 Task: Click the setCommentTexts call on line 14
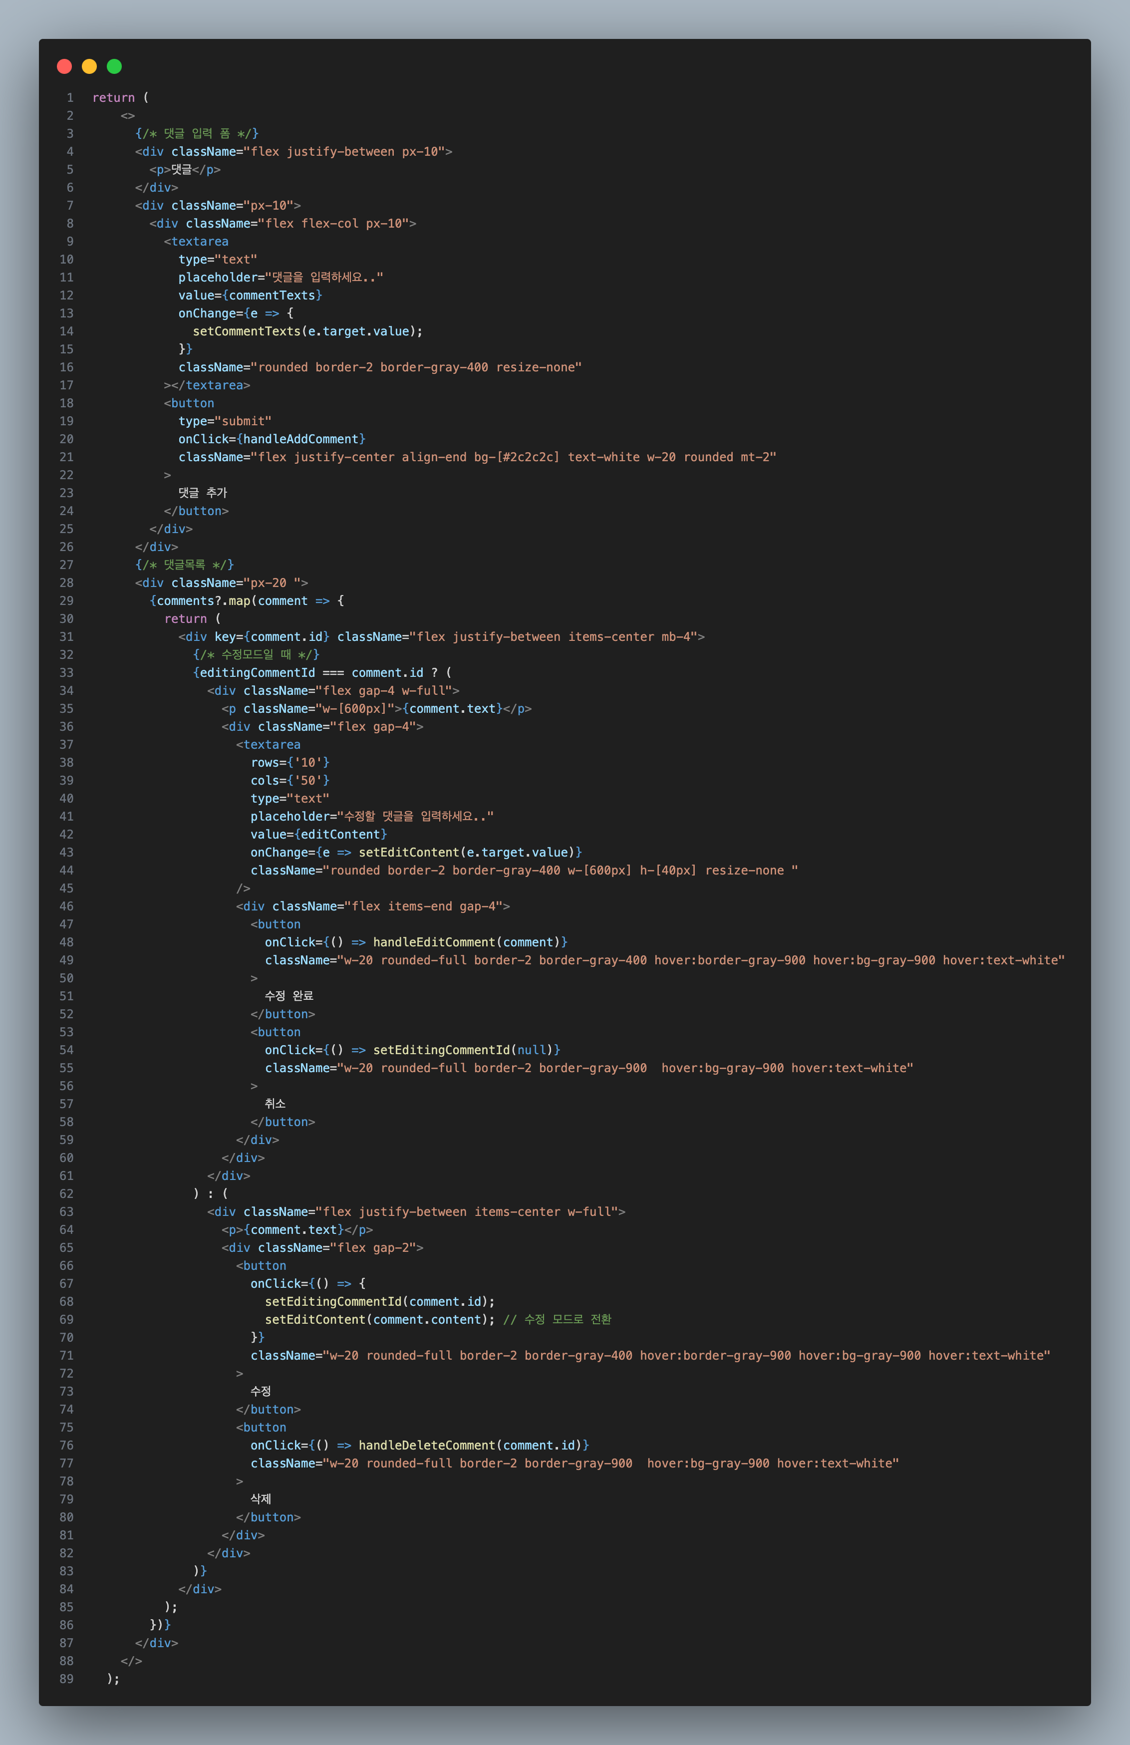pos(247,331)
